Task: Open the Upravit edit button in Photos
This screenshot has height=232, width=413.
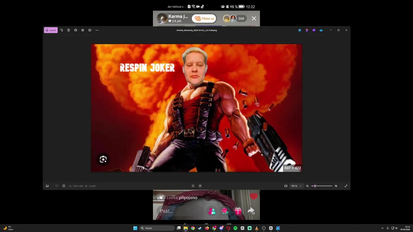Action: coord(51,30)
